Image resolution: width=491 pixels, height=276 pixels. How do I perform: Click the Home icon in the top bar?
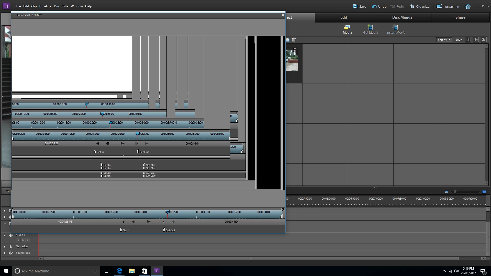coord(467,6)
